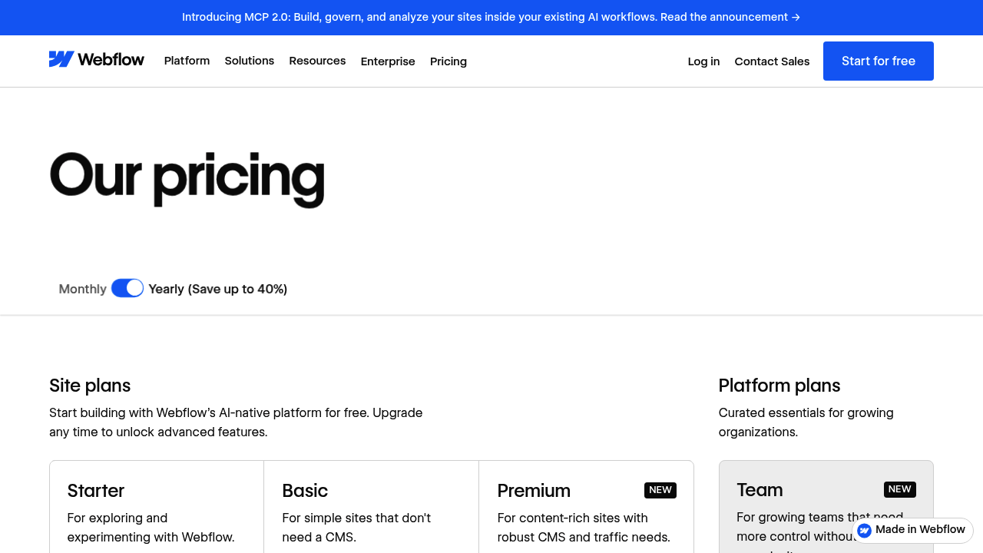Open the Solutions menu
The image size is (983, 553).
pyautogui.click(x=250, y=61)
